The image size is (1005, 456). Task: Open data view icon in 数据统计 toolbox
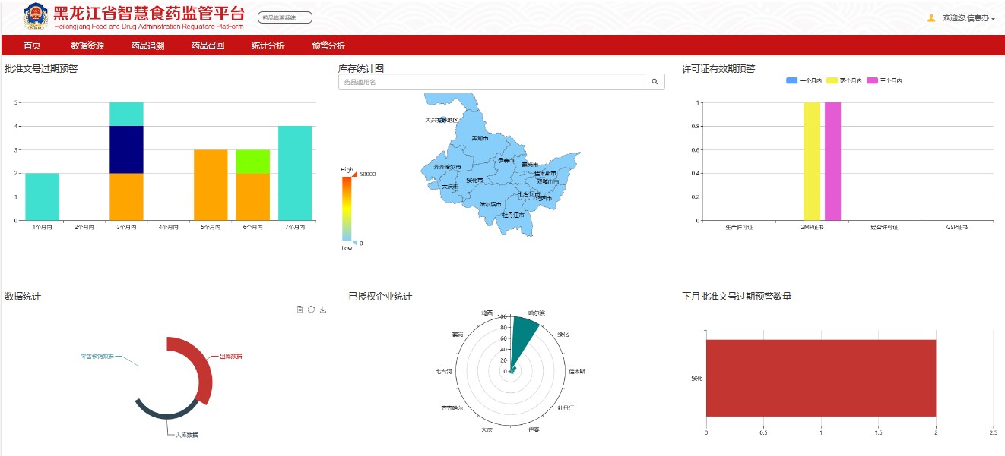[x=300, y=309]
